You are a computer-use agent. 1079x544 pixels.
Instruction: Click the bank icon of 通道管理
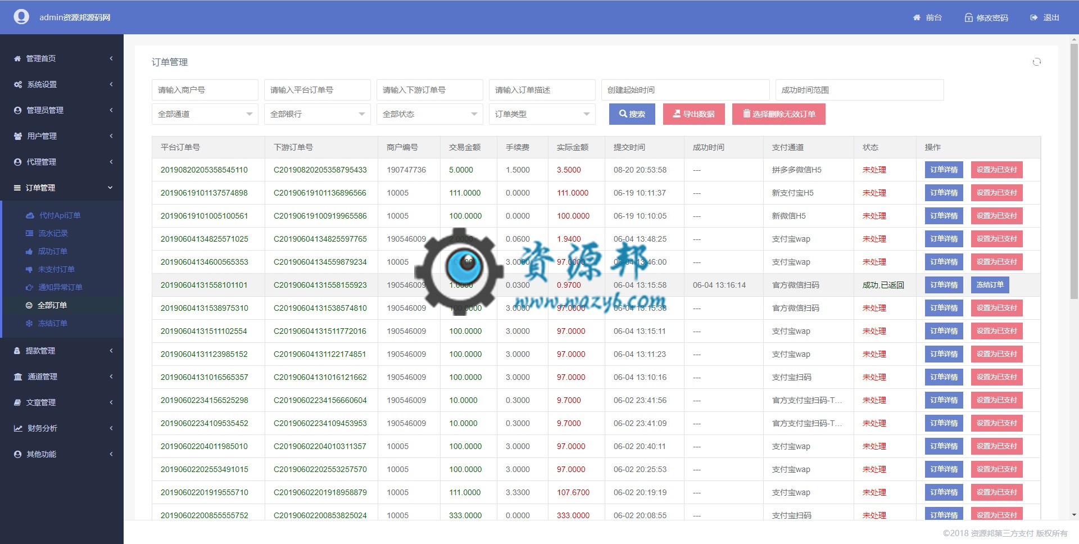18,377
